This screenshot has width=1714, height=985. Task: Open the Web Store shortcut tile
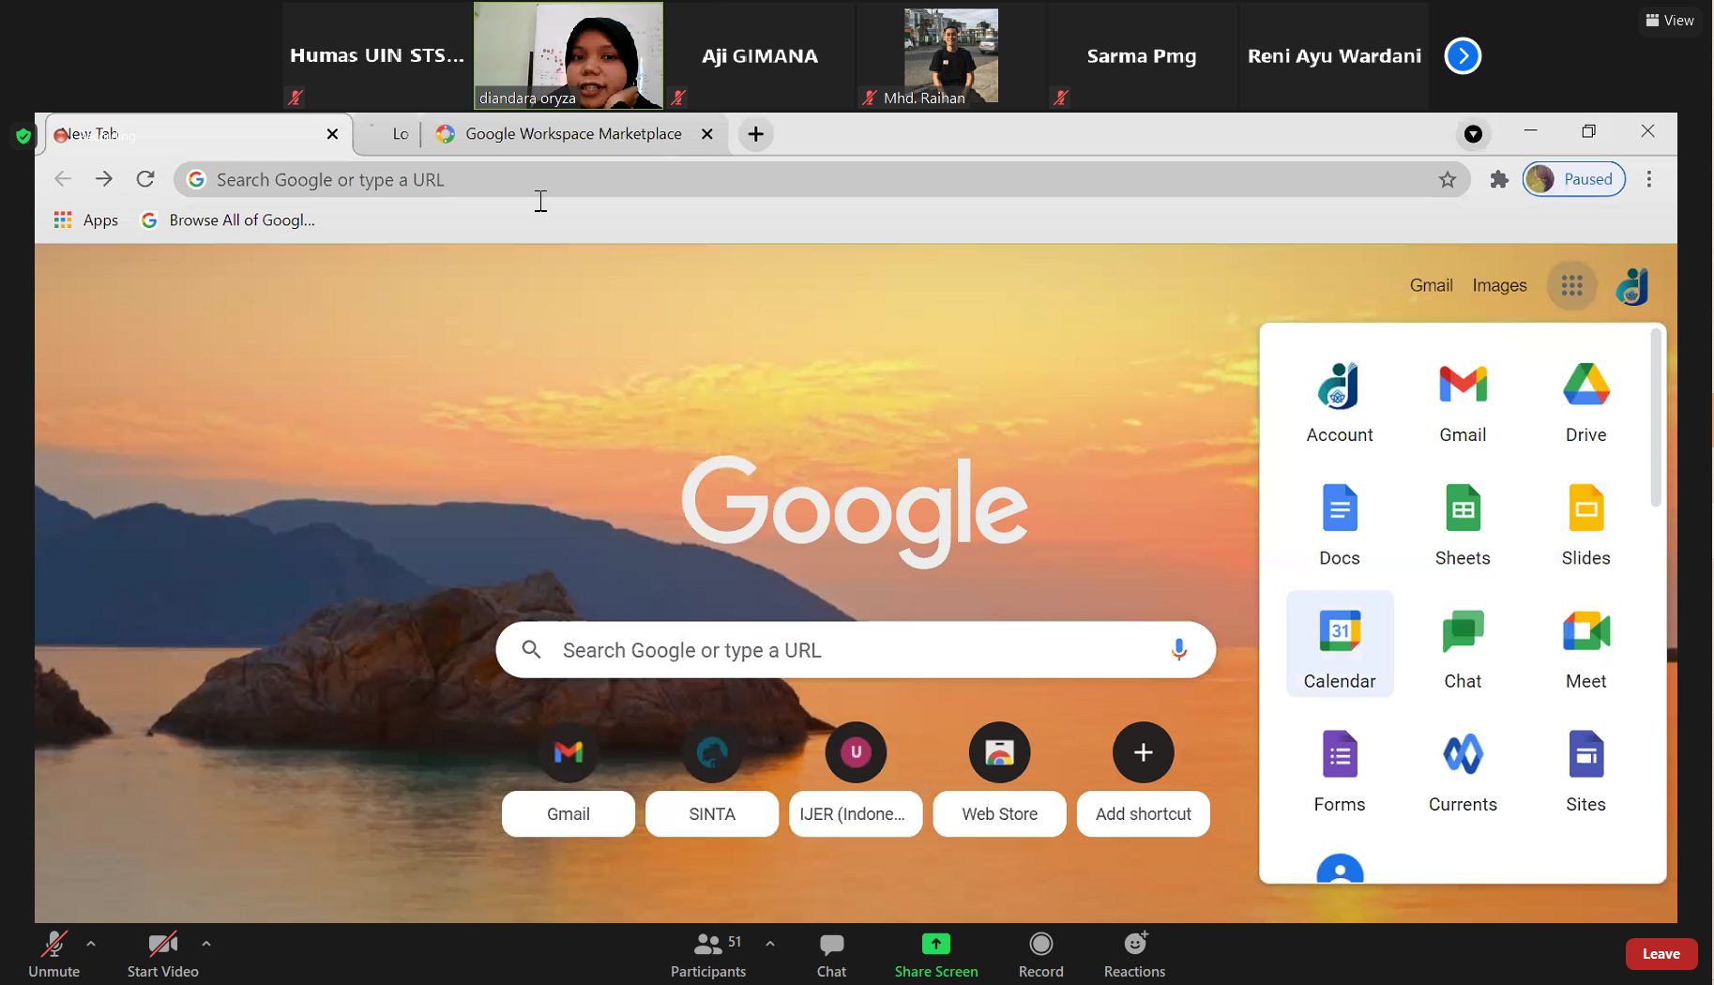coord(999,779)
